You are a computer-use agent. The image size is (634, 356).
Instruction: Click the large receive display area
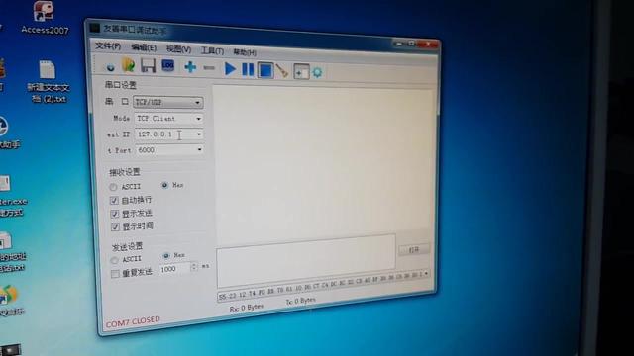tap(322, 162)
